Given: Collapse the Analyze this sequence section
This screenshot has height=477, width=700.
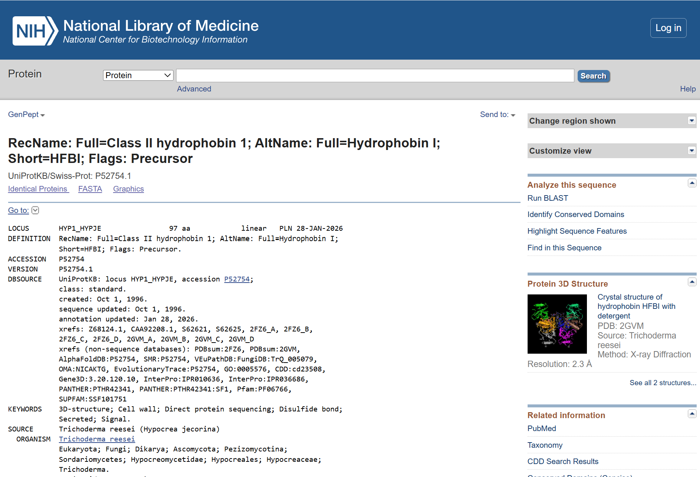Looking at the screenshot, I should pyautogui.click(x=692, y=183).
